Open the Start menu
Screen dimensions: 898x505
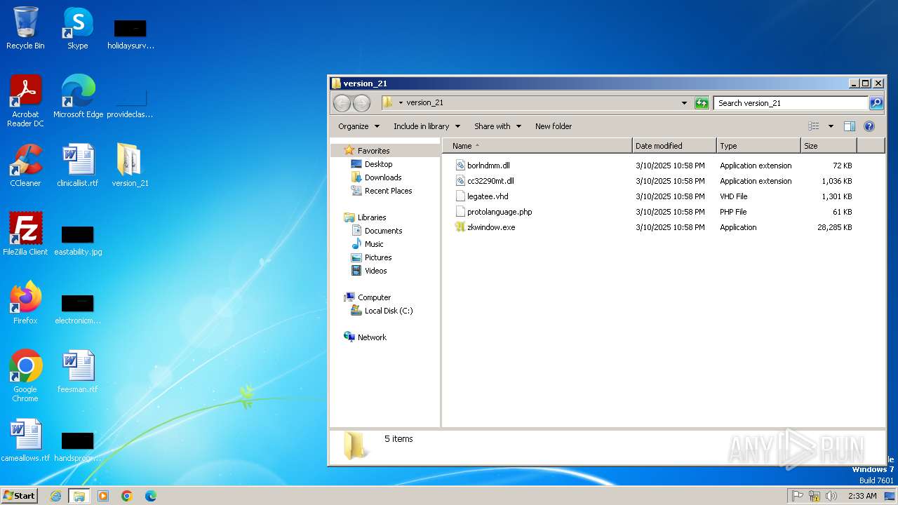click(20, 496)
